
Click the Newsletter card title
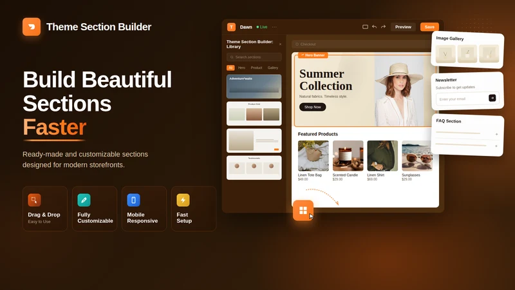click(x=446, y=80)
